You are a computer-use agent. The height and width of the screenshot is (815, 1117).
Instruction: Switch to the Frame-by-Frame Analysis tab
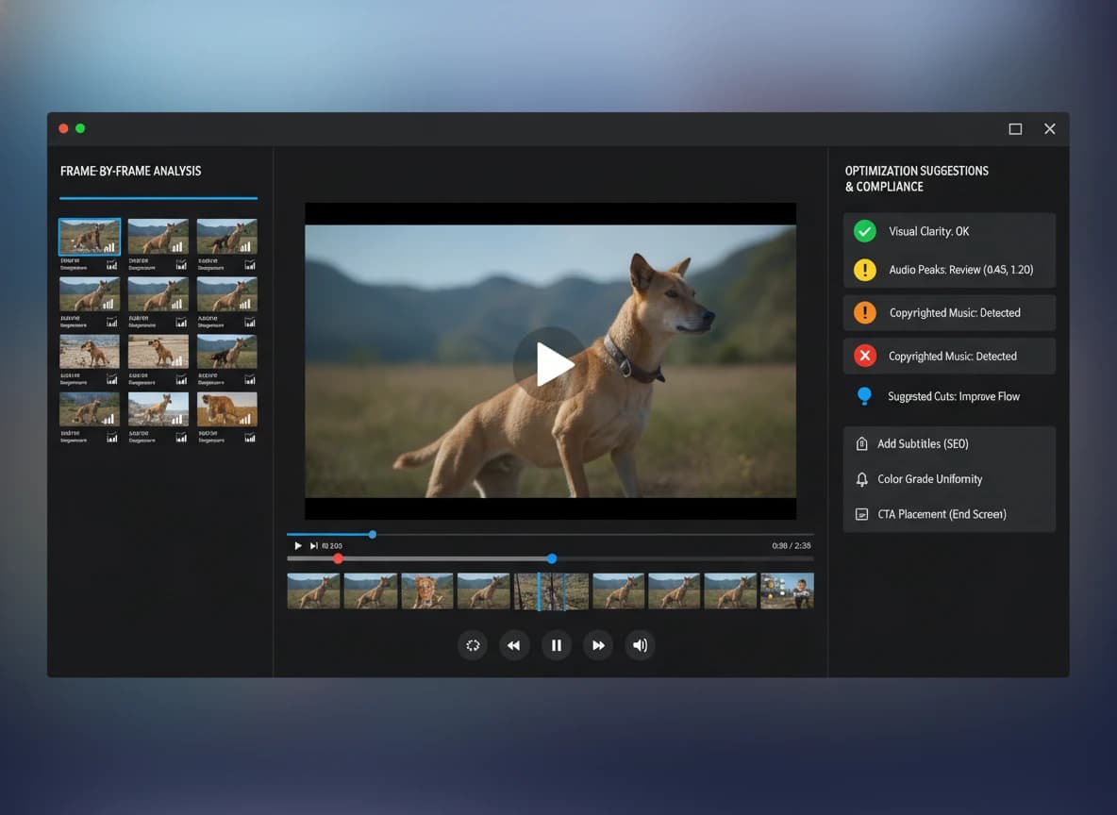point(130,171)
